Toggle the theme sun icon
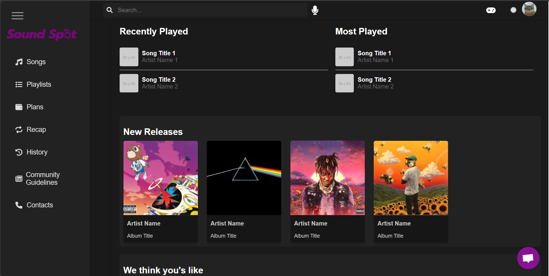 513,10
